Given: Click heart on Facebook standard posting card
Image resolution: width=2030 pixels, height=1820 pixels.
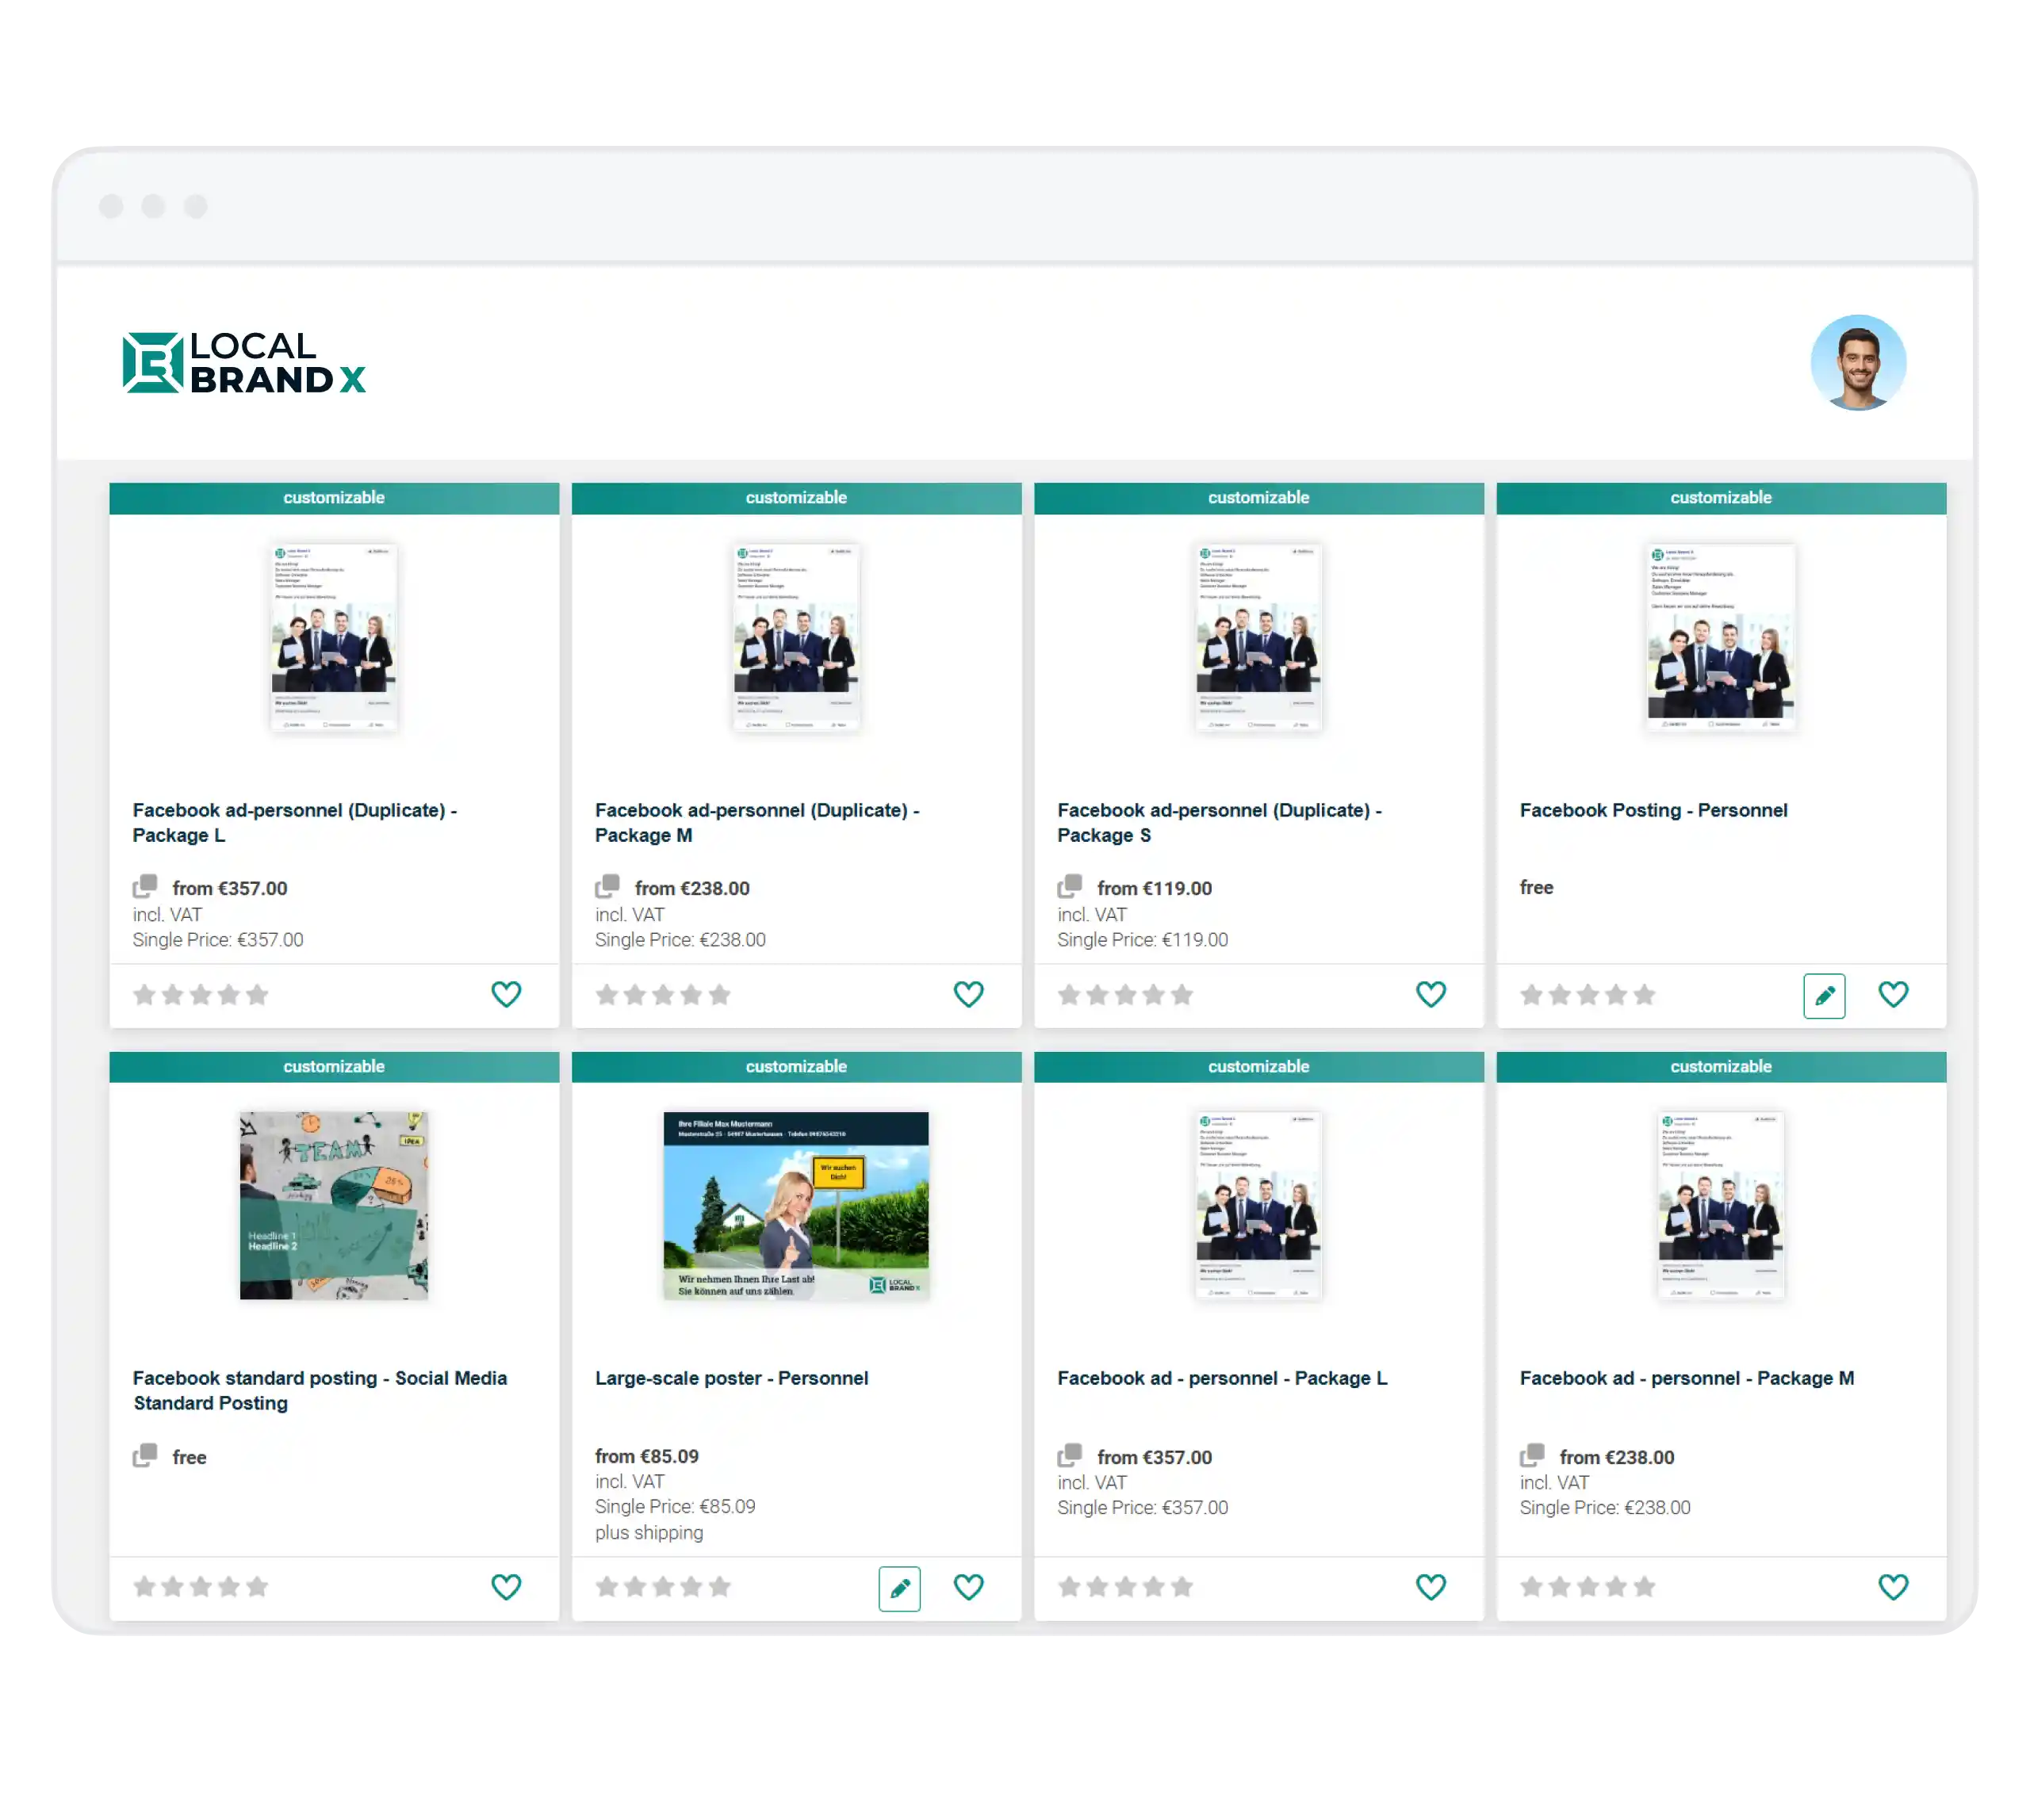Looking at the screenshot, I should 506,1587.
